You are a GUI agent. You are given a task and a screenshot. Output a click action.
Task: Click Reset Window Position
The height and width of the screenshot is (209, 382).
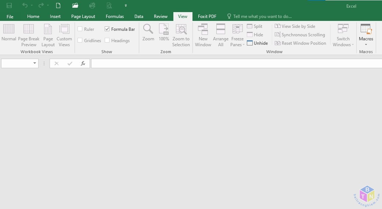pos(300,43)
